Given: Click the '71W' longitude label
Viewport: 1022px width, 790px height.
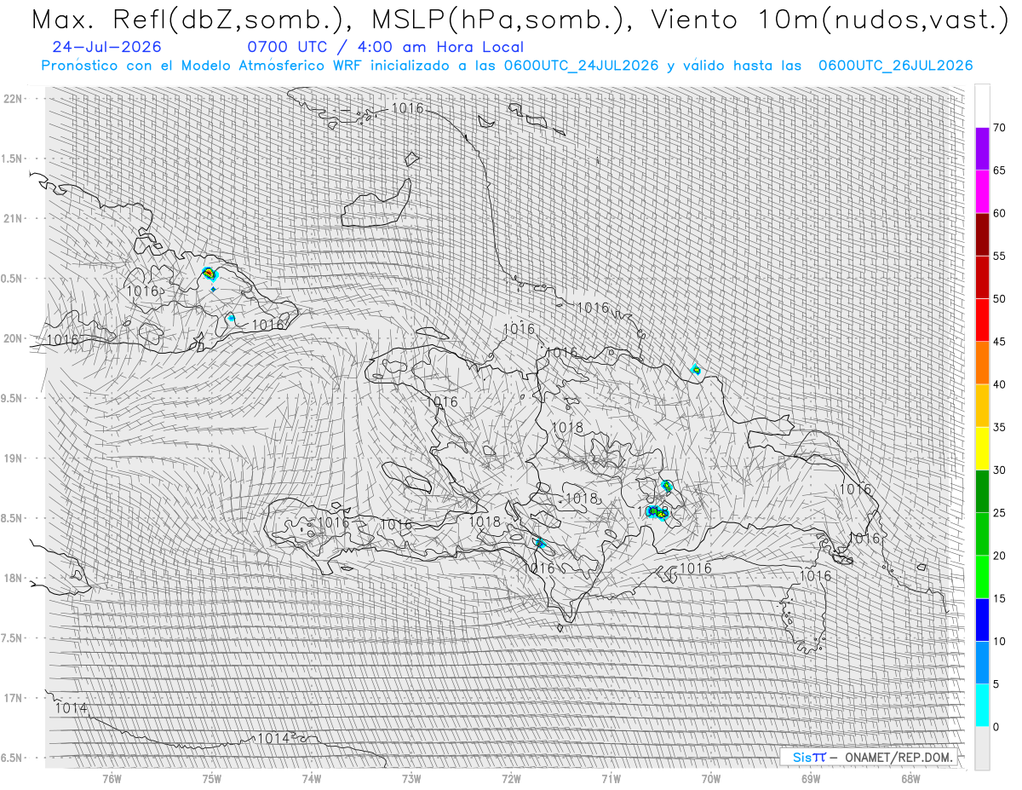Looking at the screenshot, I should [x=611, y=779].
